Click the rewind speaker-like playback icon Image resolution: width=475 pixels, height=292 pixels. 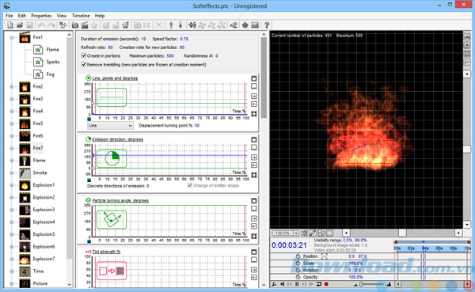click(283, 284)
